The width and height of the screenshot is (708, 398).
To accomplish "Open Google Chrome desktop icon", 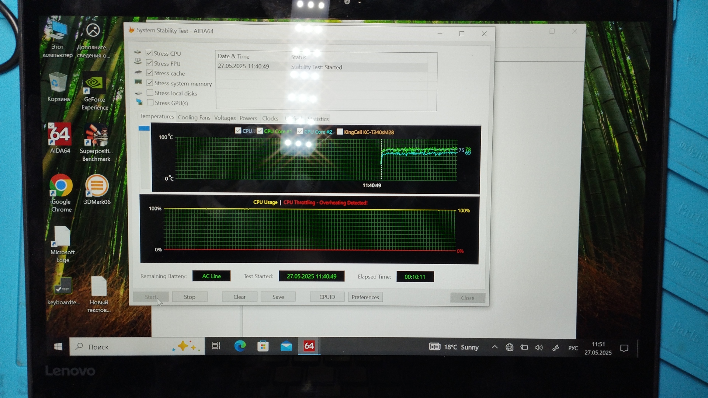I will 61,186.
